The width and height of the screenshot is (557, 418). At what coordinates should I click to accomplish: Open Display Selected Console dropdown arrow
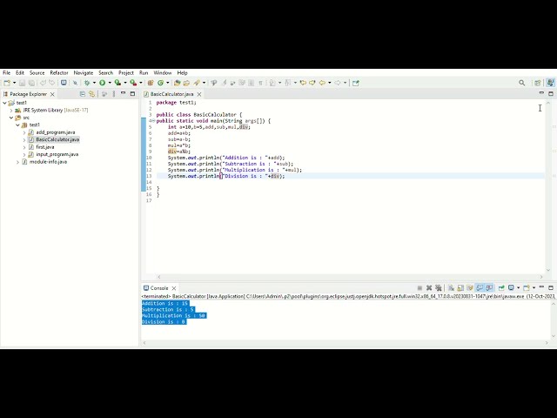tap(519, 288)
